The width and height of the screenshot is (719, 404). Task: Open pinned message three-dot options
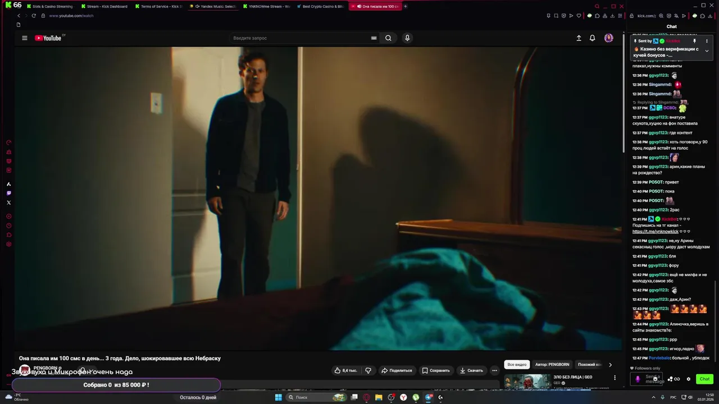[707, 41]
